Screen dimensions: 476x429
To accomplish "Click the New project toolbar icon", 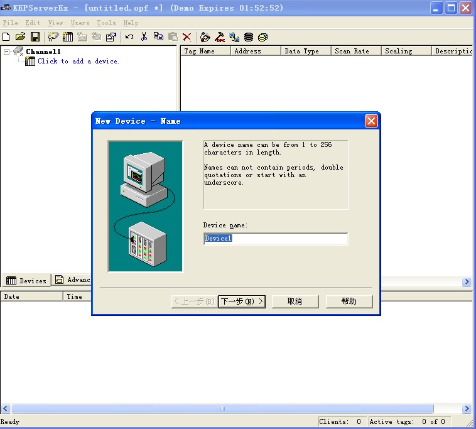I will tap(6, 37).
